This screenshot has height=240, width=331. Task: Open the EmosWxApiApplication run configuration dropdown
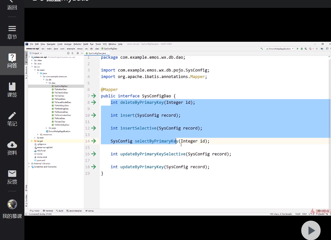point(280,49)
